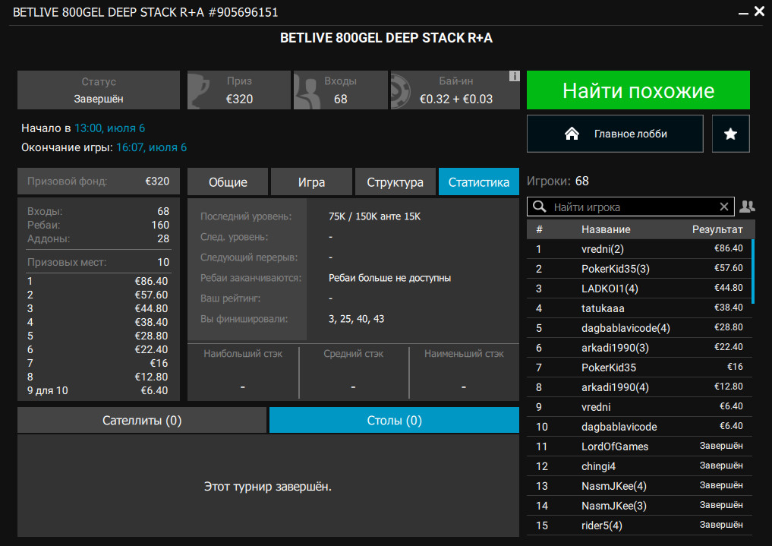Show the Сателлиты (0) tab
This screenshot has height=546, width=772.
point(142,421)
